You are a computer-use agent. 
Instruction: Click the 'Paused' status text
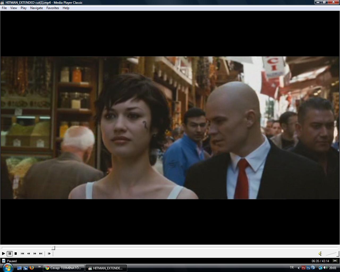[x=12, y=261]
